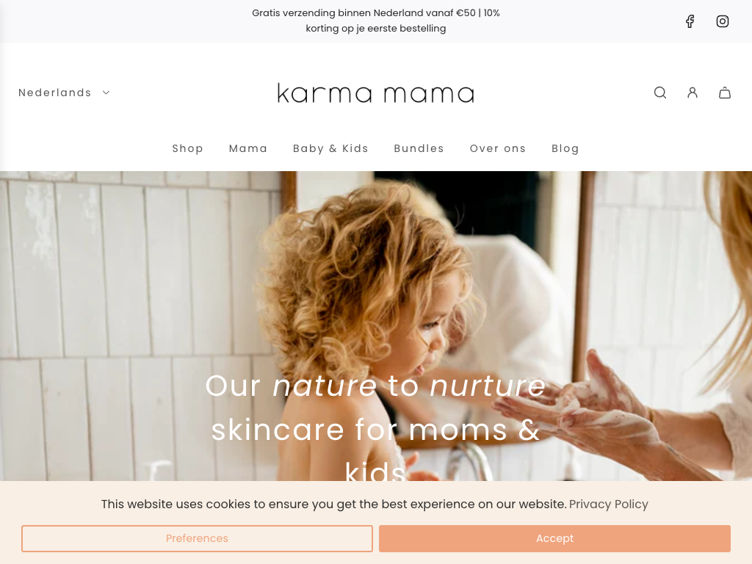Open the Instagram profile icon

[x=723, y=21]
